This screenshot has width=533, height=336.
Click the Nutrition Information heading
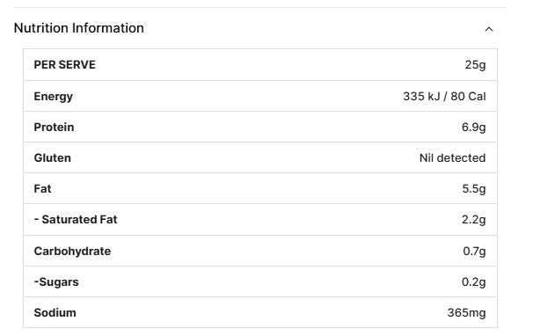point(79,28)
